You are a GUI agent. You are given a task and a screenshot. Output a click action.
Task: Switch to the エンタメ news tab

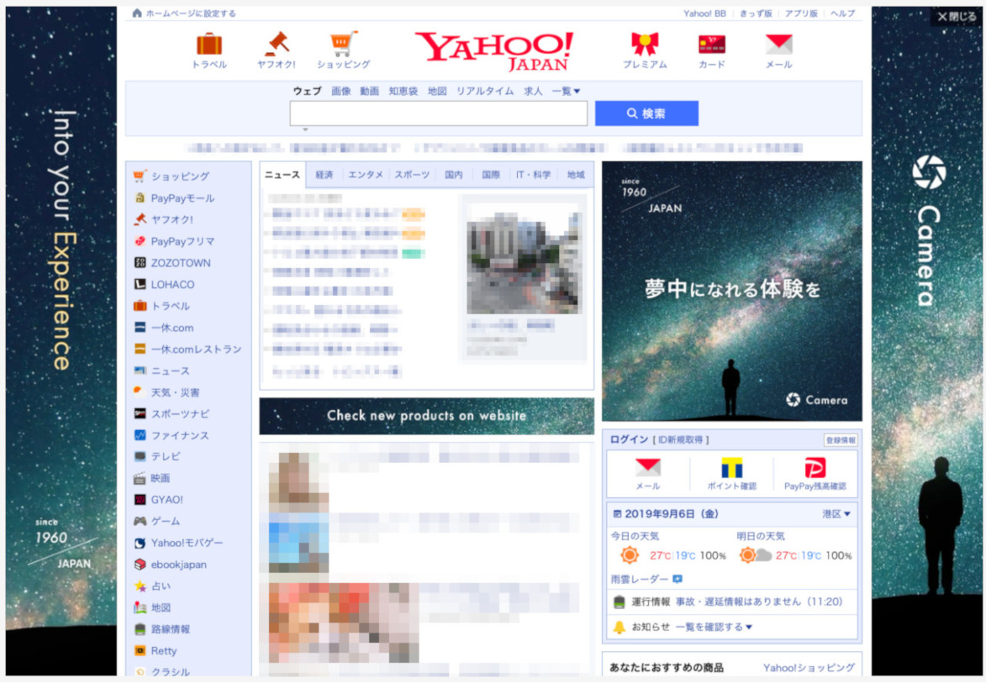[x=366, y=175]
